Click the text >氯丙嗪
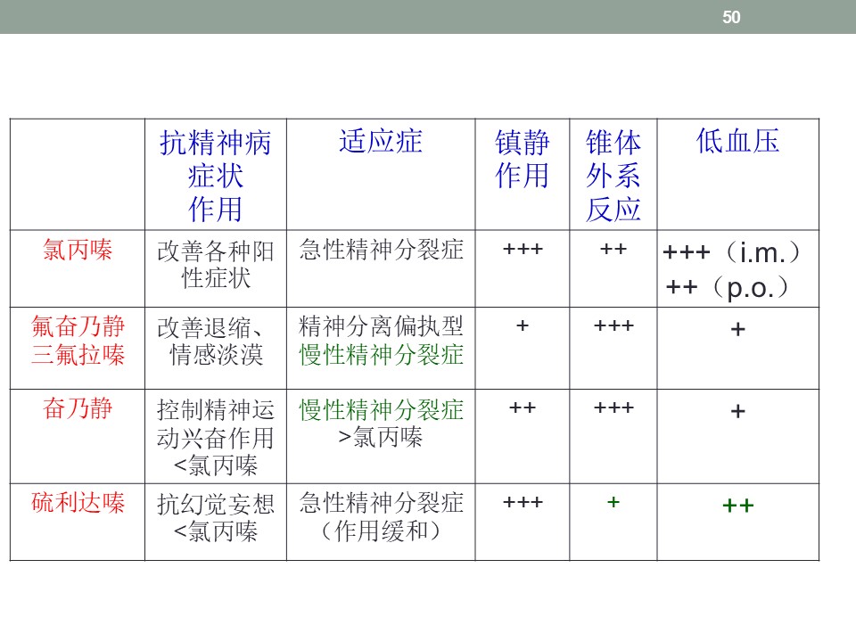856x642 pixels. (x=381, y=437)
